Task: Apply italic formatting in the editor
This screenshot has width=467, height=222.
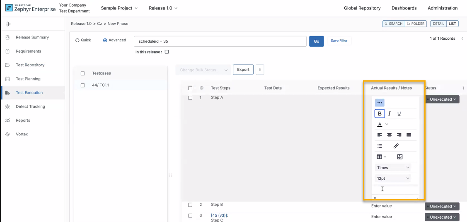Action: [390, 113]
